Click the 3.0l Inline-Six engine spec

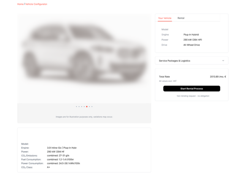[x=62, y=148]
